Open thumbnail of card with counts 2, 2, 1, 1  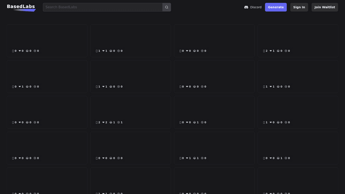130,108
